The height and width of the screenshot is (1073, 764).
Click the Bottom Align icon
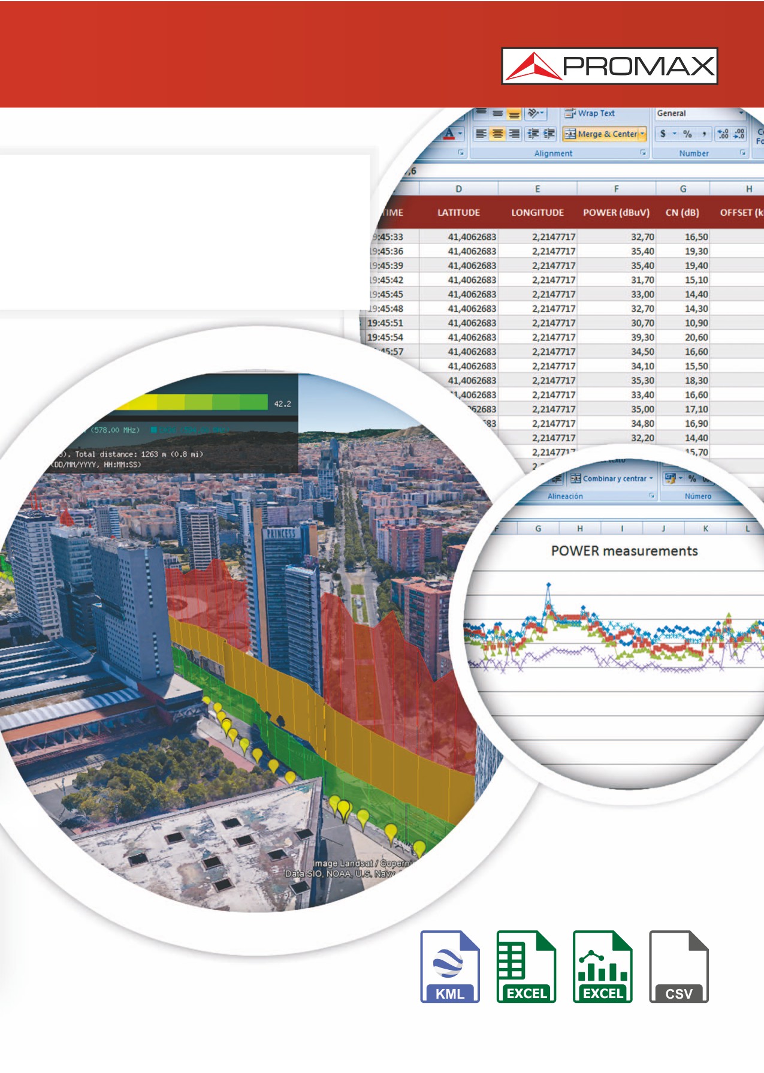[x=514, y=113]
